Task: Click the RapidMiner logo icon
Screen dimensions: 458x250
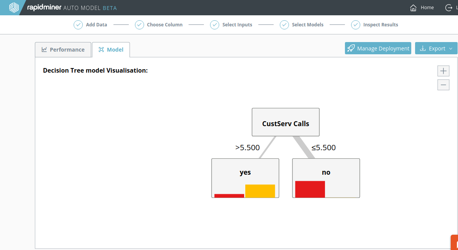Action: tap(14, 8)
